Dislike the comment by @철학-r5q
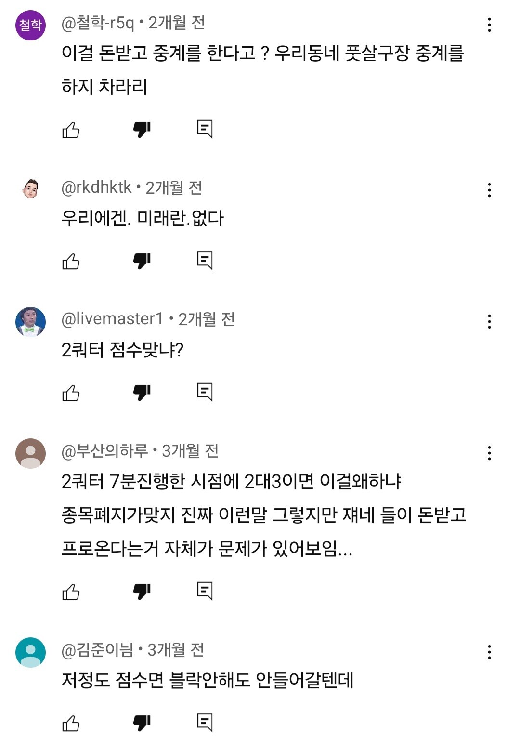Viewport: 520px width, 751px height. (142, 130)
